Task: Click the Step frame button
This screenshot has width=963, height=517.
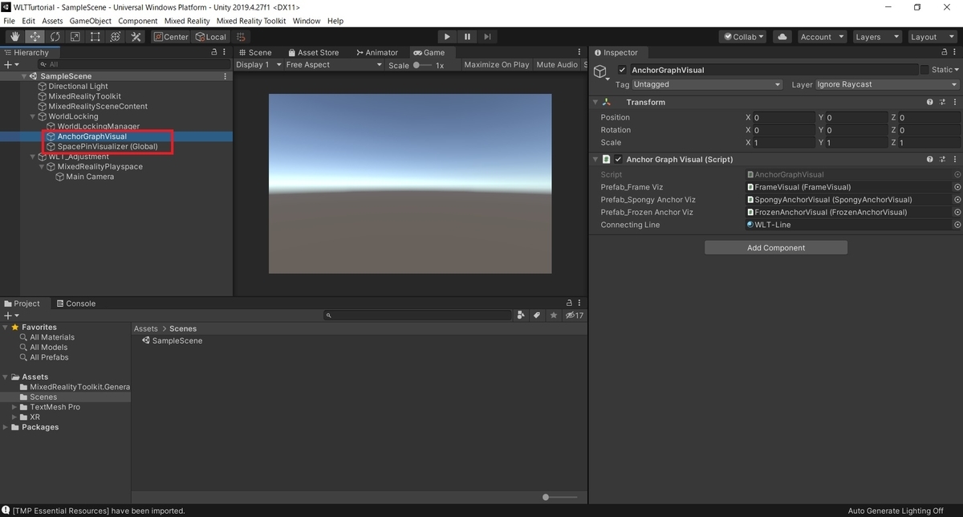Action: 487,37
